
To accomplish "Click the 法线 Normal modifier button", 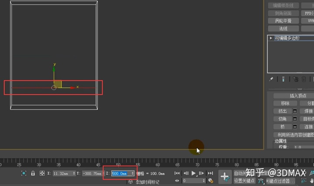I will point(283,29).
